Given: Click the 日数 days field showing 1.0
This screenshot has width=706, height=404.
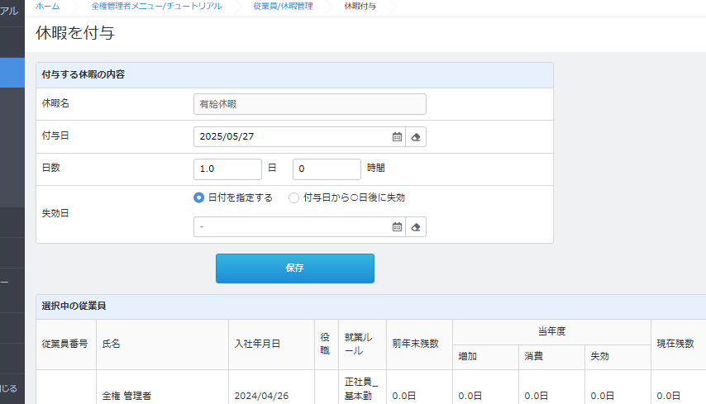Looking at the screenshot, I should [x=227, y=169].
